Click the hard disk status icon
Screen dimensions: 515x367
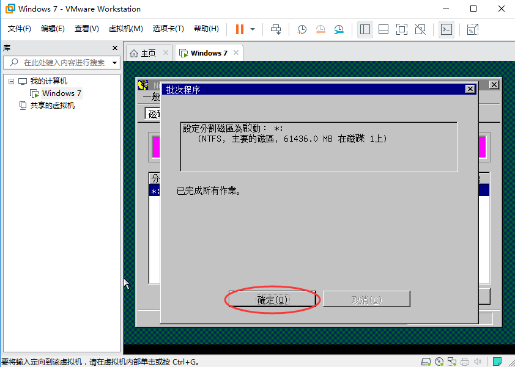pos(426,362)
